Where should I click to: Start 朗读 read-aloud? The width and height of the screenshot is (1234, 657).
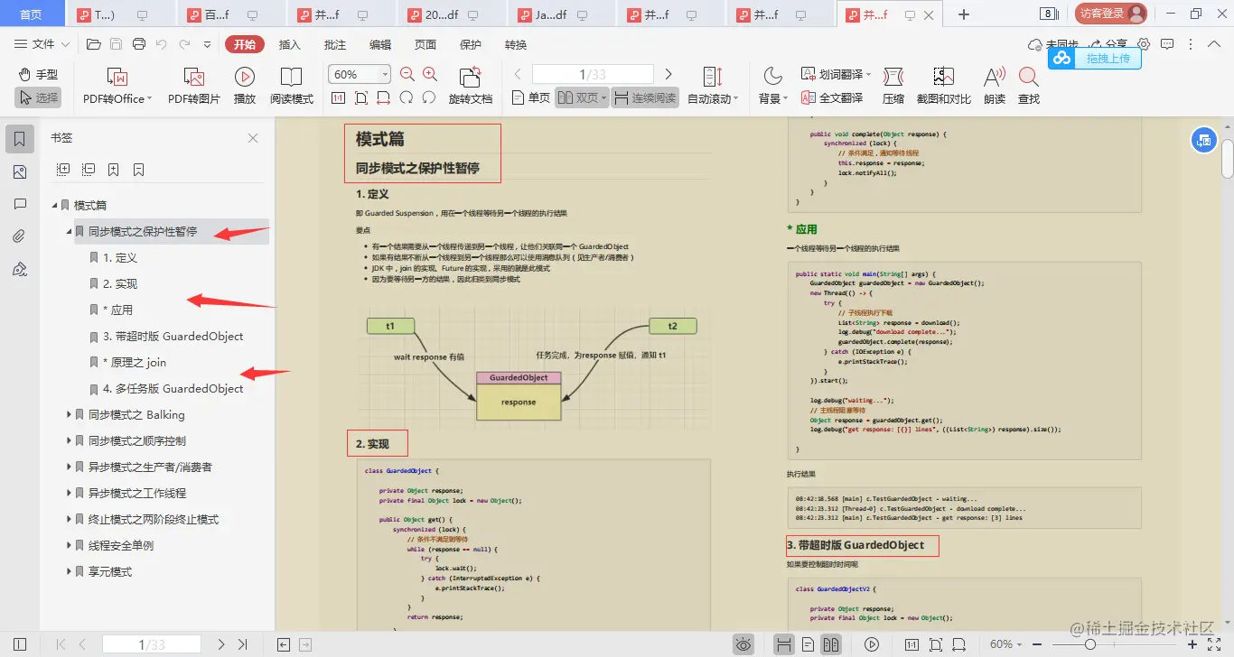(x=992, y=84)
